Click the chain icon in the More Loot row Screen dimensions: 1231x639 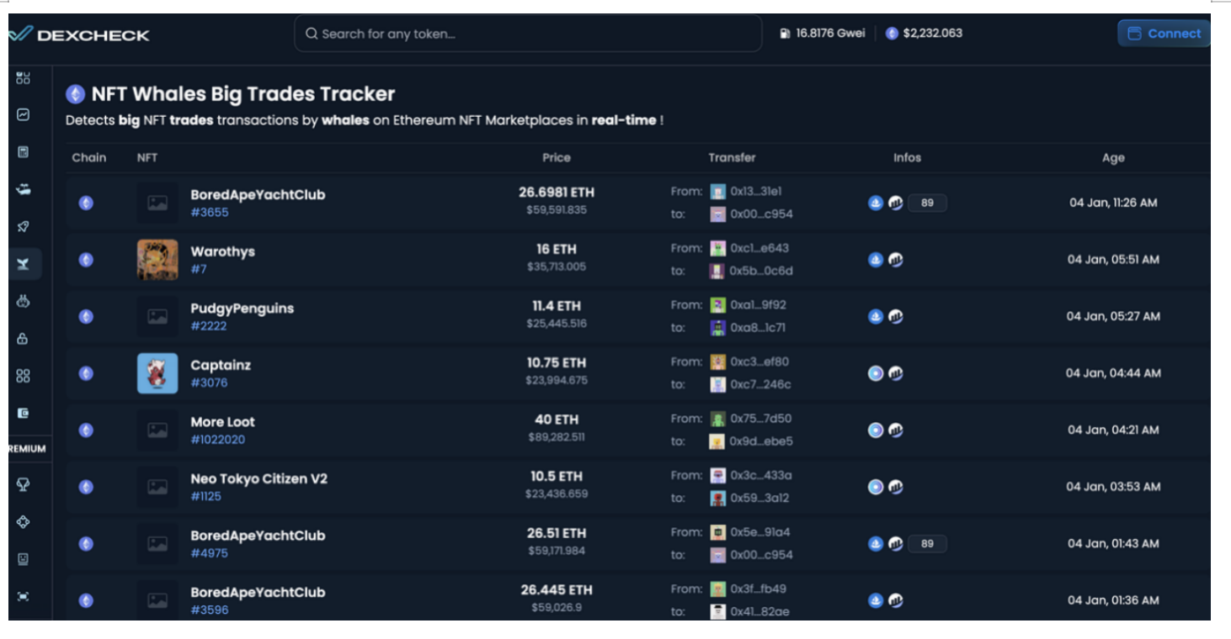[86, 430]
